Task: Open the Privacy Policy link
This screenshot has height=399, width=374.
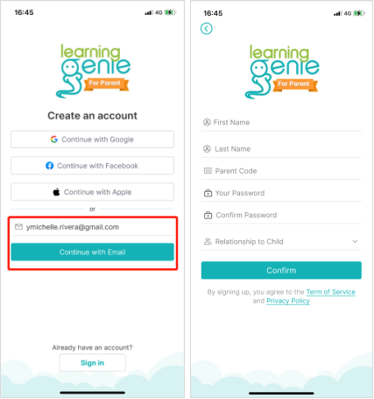Action: point(288,301)
